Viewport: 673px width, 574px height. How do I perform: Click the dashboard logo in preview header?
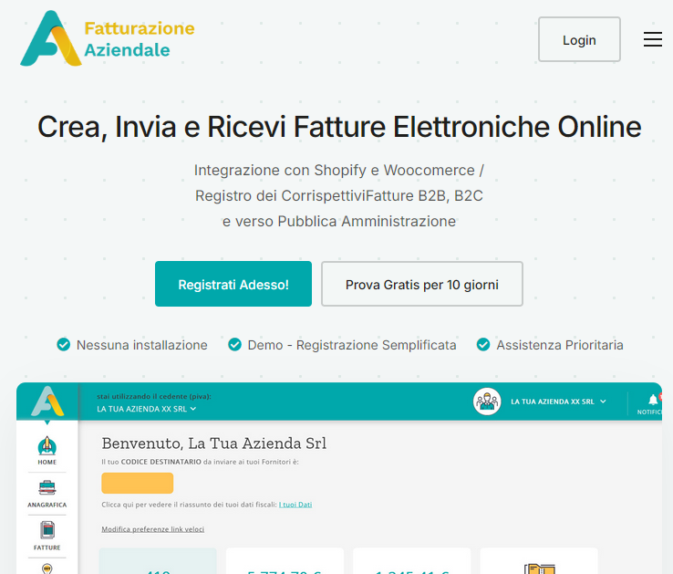click(x=47, y=402)
